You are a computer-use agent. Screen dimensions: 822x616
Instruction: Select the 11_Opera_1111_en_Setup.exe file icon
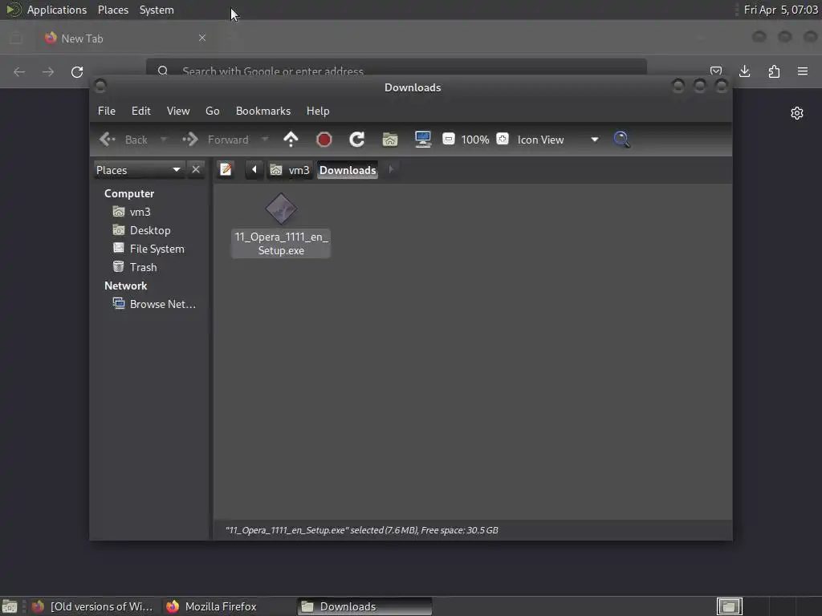coord(281,209)
